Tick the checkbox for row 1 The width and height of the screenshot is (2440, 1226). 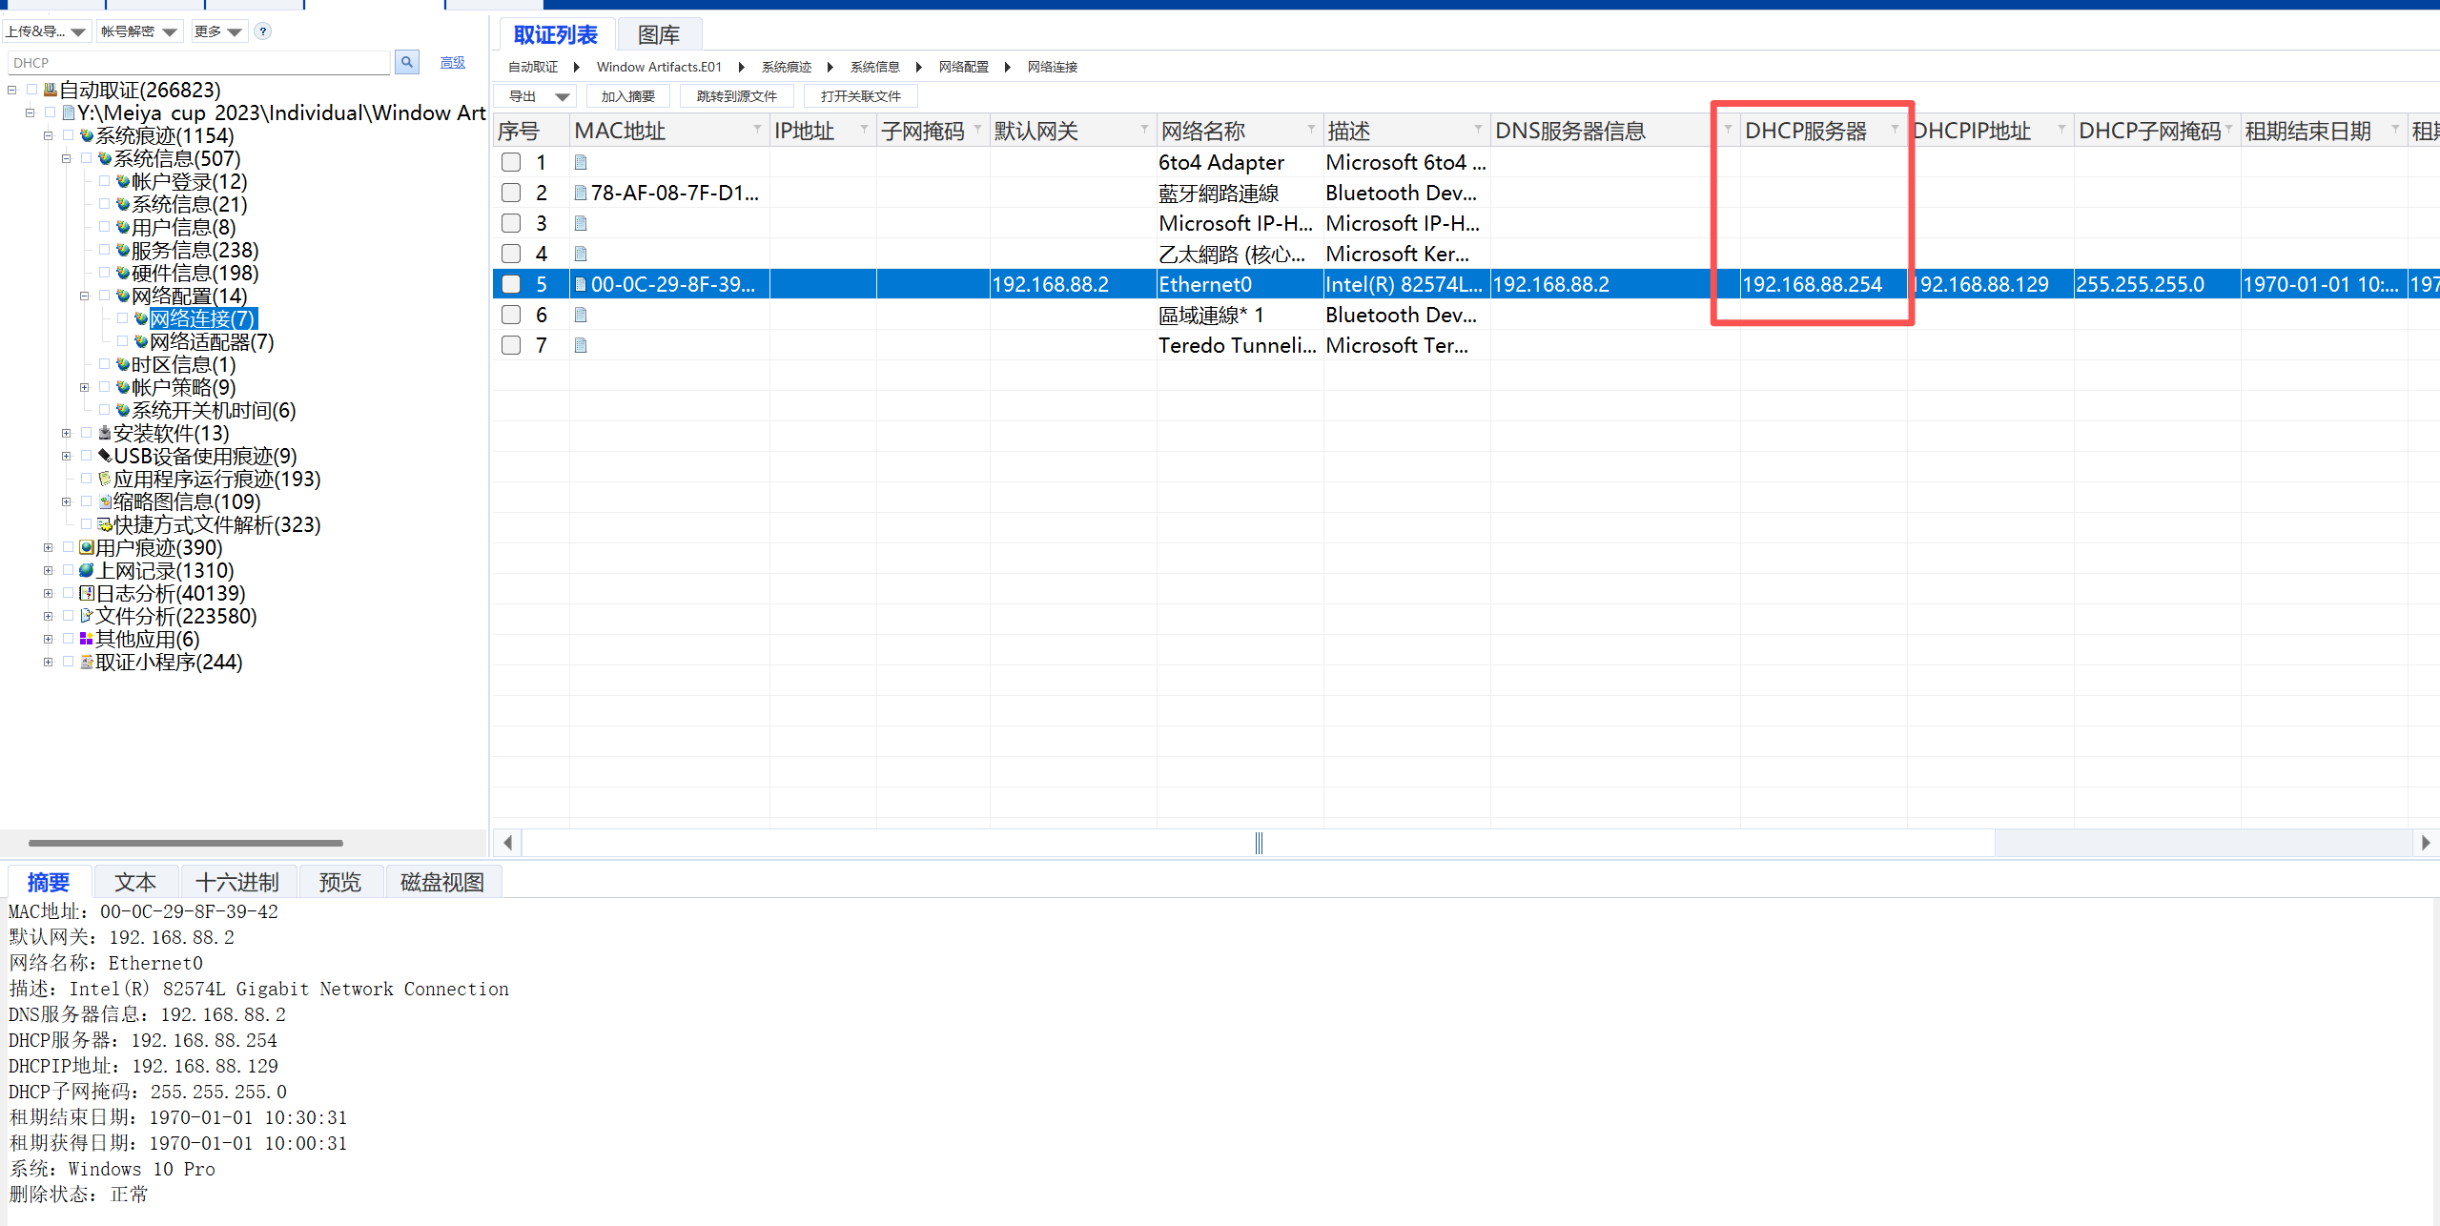(x=511, y=162)
